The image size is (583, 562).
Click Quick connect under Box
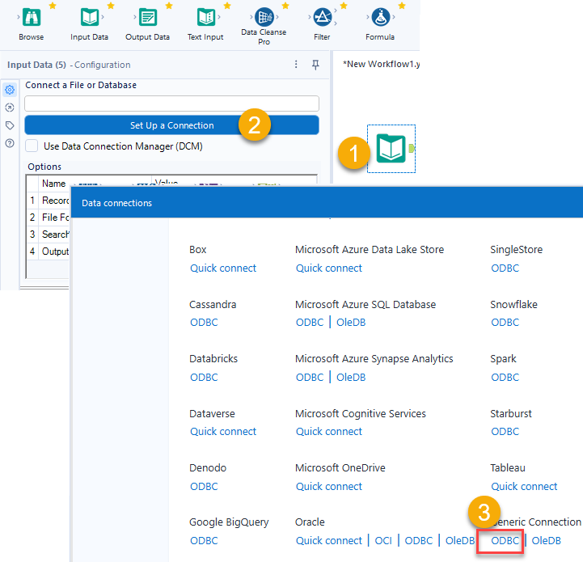click(x=223, y=268)
